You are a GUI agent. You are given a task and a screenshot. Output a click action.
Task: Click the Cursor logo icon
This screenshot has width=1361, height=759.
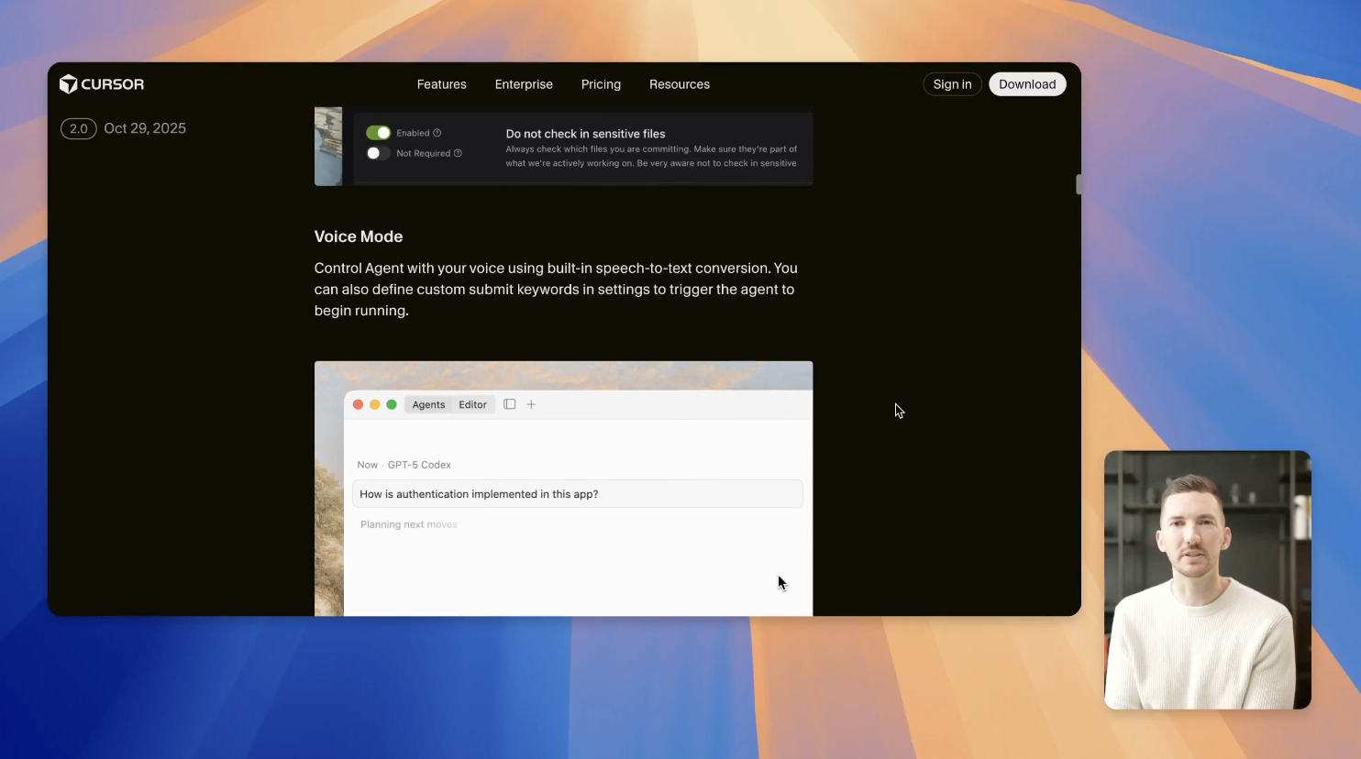(x=67, y=83)
